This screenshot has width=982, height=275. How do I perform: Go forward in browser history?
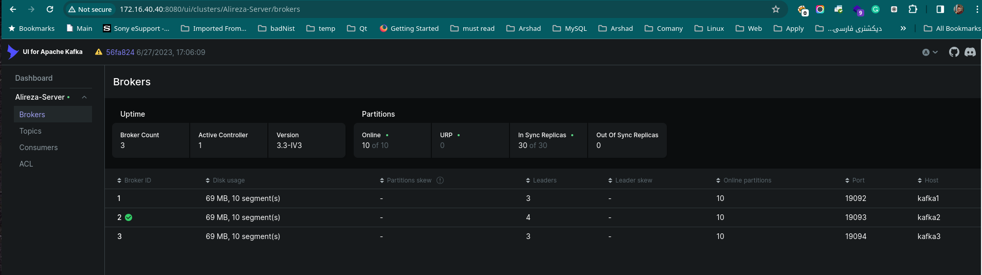(31, 9)
